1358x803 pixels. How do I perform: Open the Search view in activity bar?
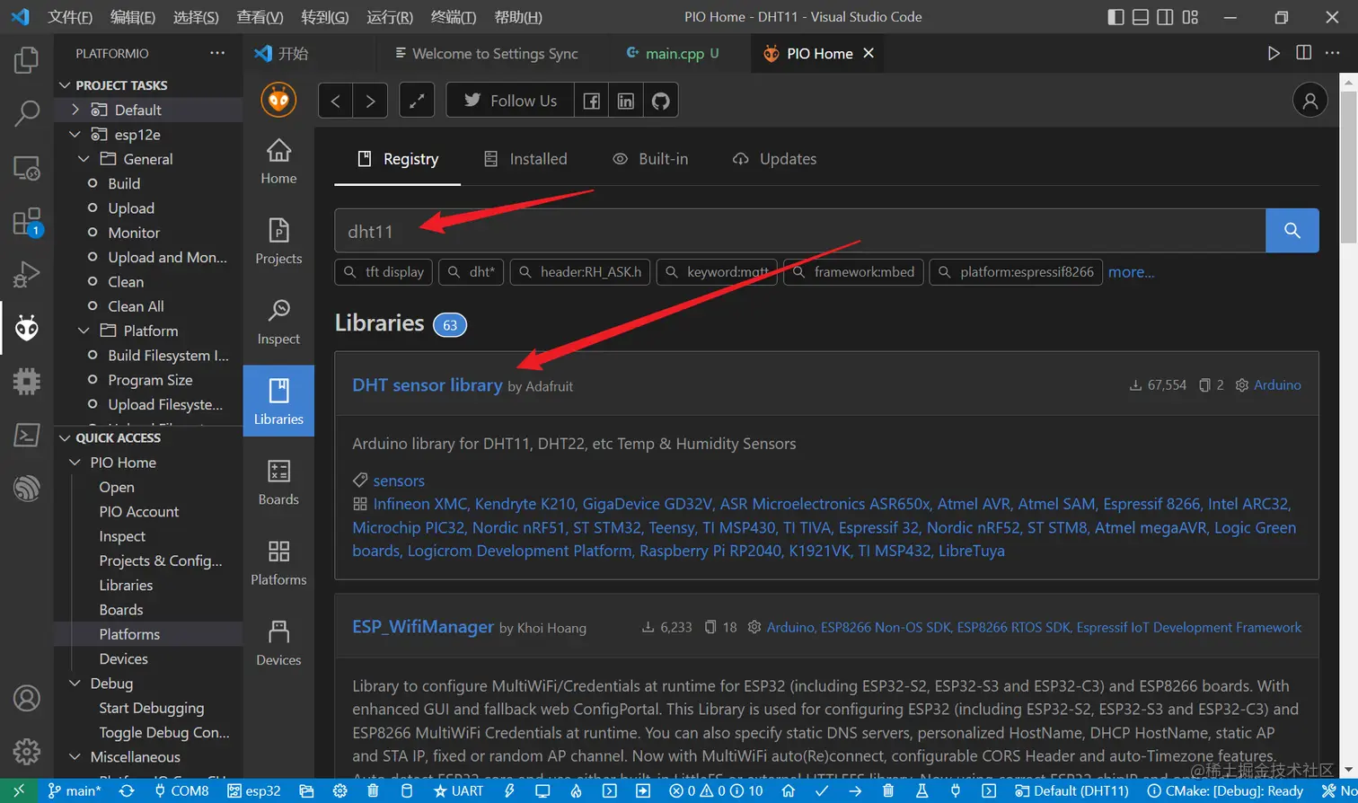[x=27, y=114]
